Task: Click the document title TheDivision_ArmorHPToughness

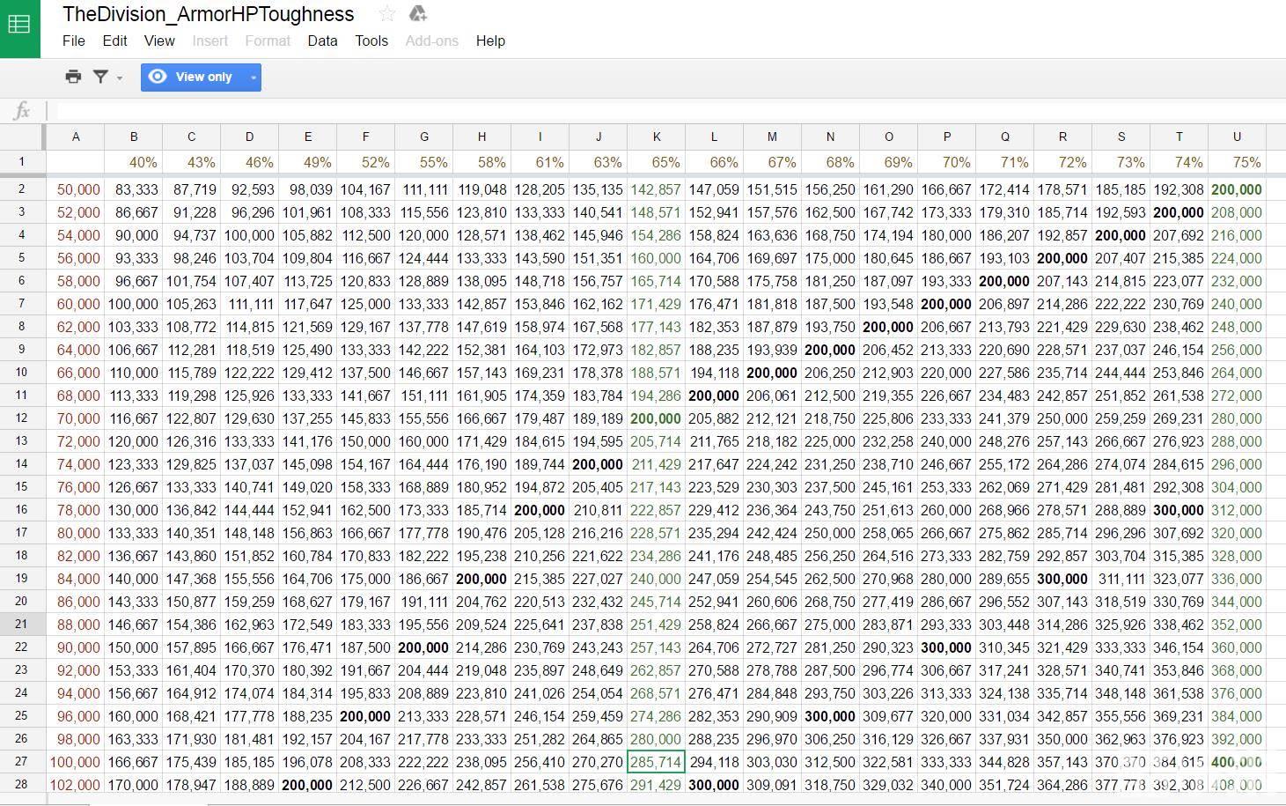Action: point(209,14)
